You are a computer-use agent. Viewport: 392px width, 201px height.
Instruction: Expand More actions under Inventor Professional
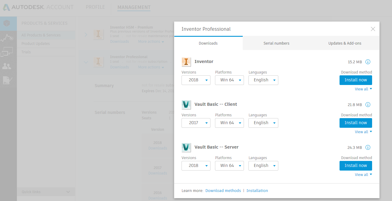(x=150, y=67)
